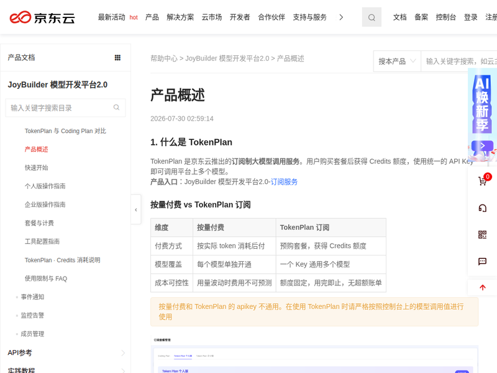Click 帮助中心 in the breadcrumb
497x373 pixels.
click(x=164, y=58)
